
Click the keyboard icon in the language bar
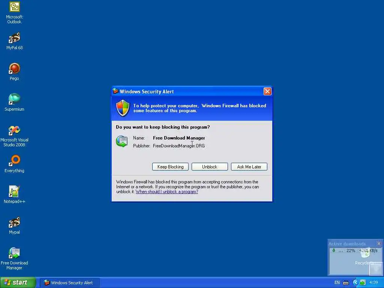coord(346,283)
